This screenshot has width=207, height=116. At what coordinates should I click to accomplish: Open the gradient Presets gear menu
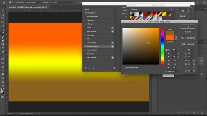click(x=172, y=9)
